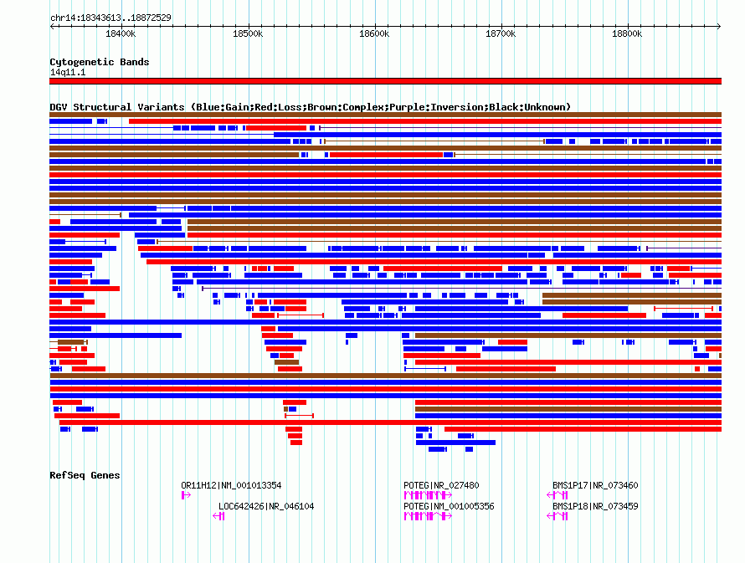Screen dimensions: 745x563
Task: Click the BMS1P17 gene glyph
Action: click(x=557, y=495)
